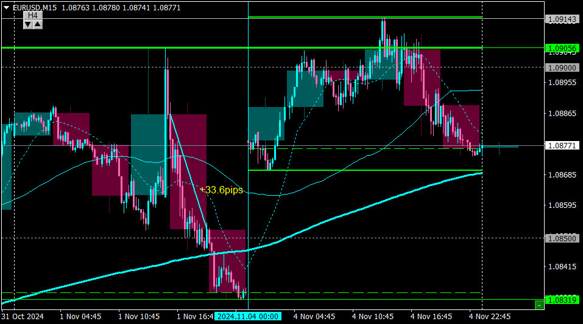Step timeframe down with the down-arrow button
The height and width of the screenshot is (324, 583).
click(28, 24)
